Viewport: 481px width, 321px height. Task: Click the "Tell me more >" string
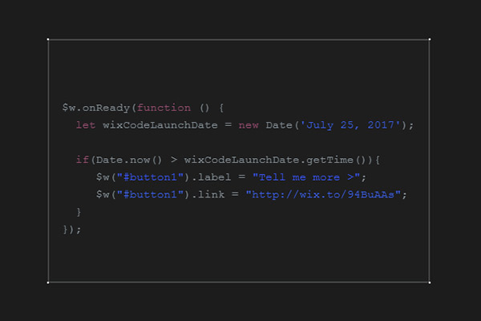306,177
